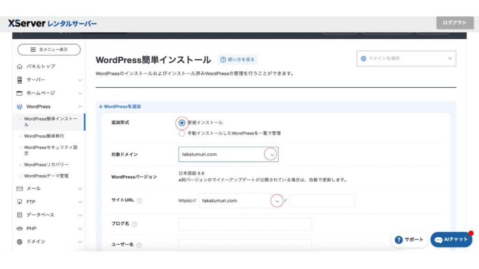Click the globe icon in ドメインを選択

(364, 58)
